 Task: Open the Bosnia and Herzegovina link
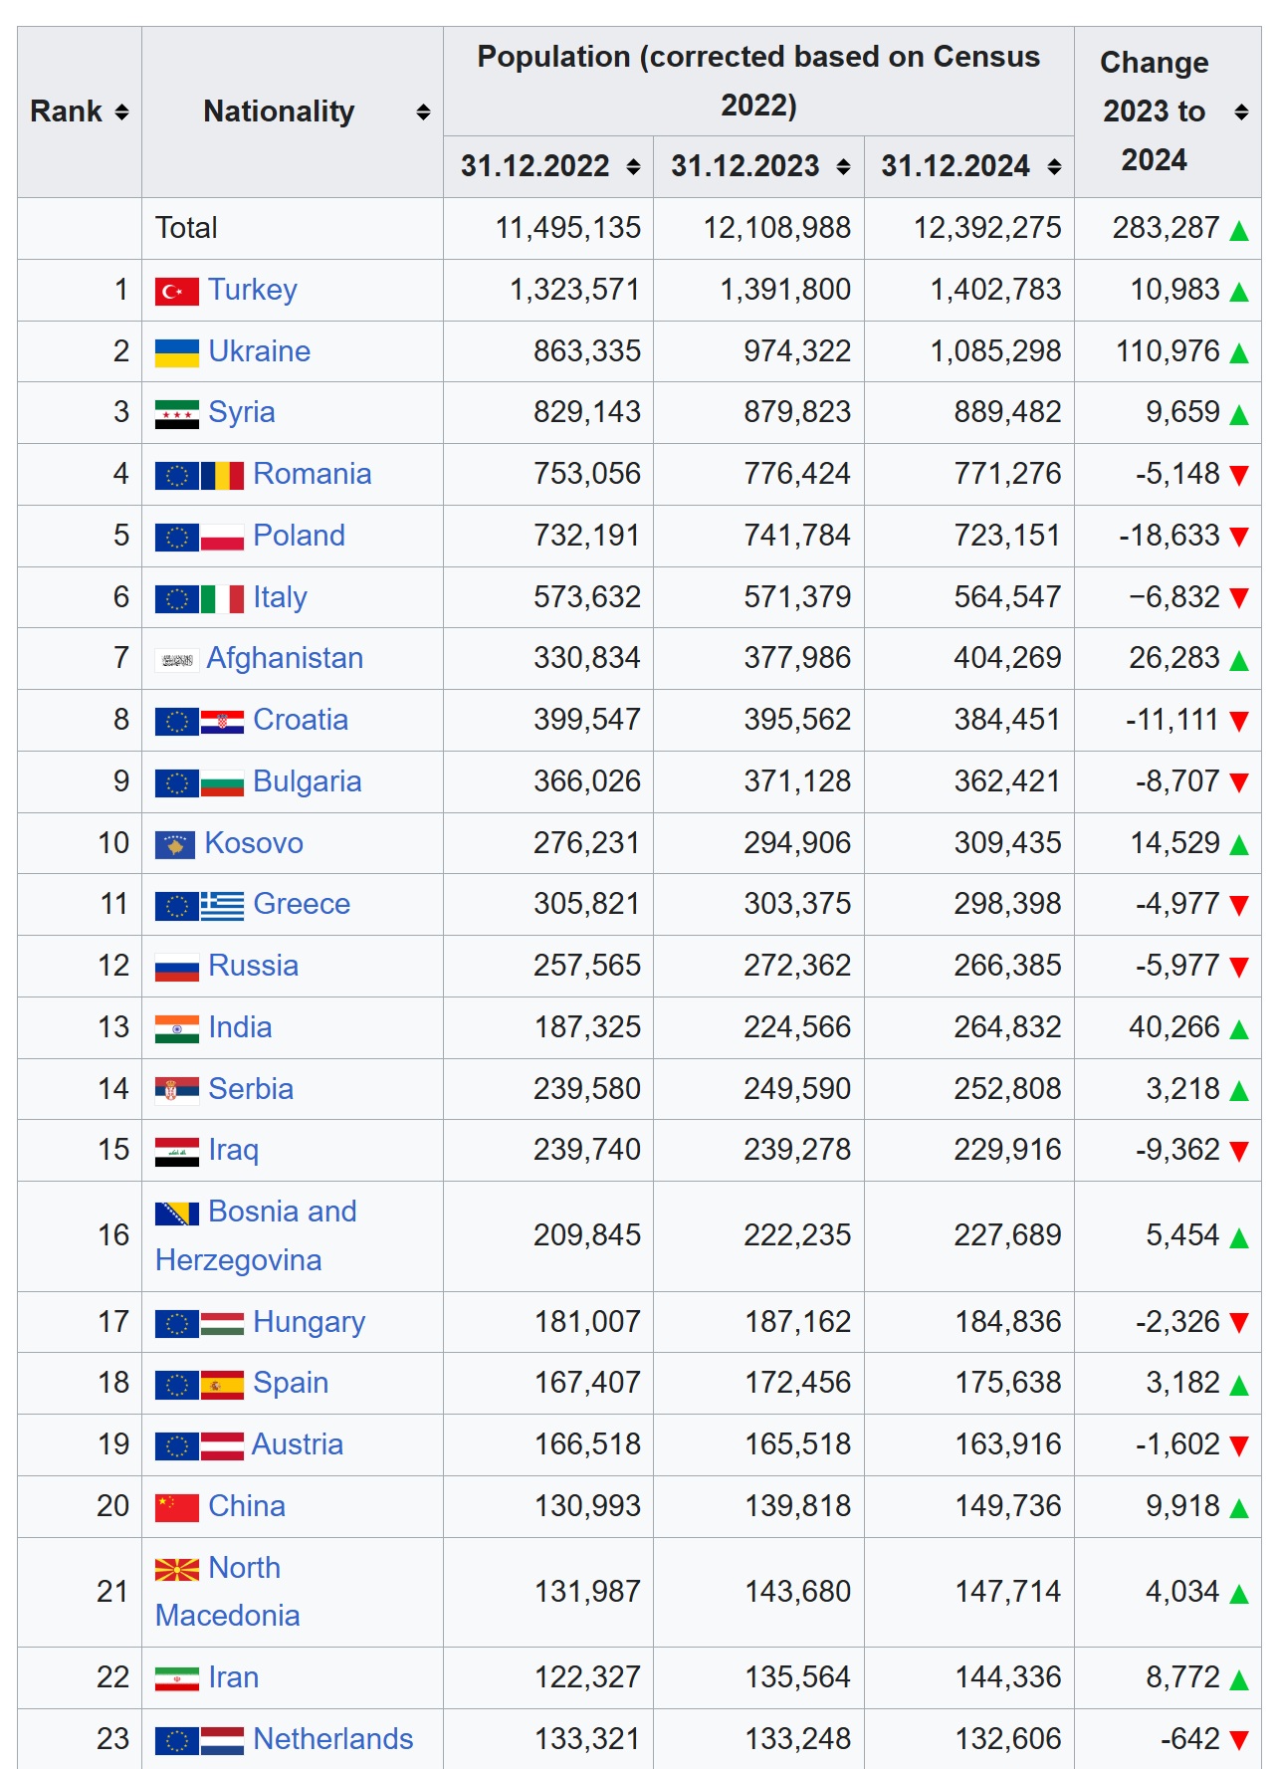pyautogui.click(x=257, y=1236)
